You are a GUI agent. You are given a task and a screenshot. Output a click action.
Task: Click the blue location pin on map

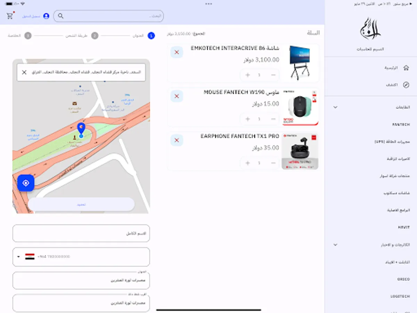(x=81, y=129)
